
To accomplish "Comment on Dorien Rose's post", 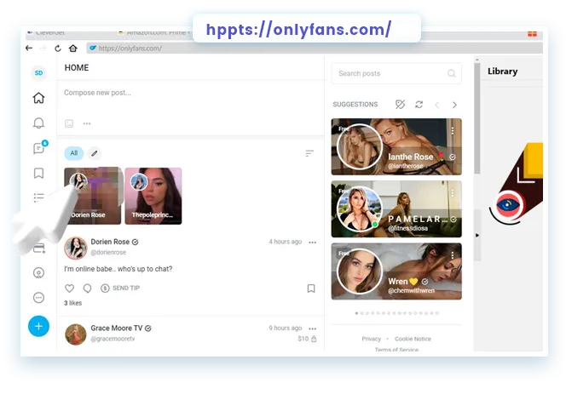I will point(87,288).
